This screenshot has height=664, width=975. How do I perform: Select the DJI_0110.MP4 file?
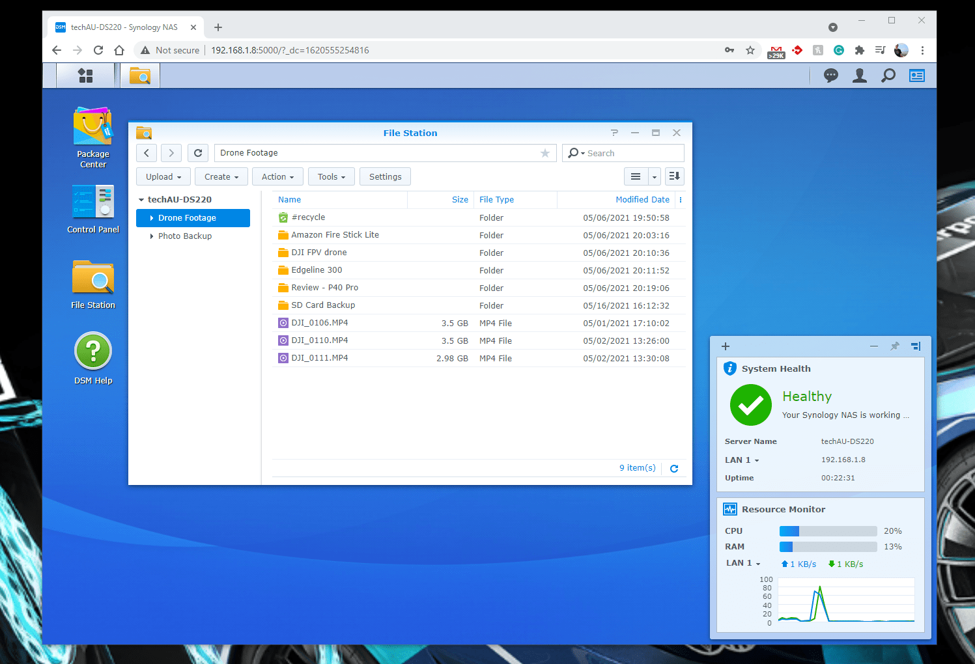(x=479, y=340)
